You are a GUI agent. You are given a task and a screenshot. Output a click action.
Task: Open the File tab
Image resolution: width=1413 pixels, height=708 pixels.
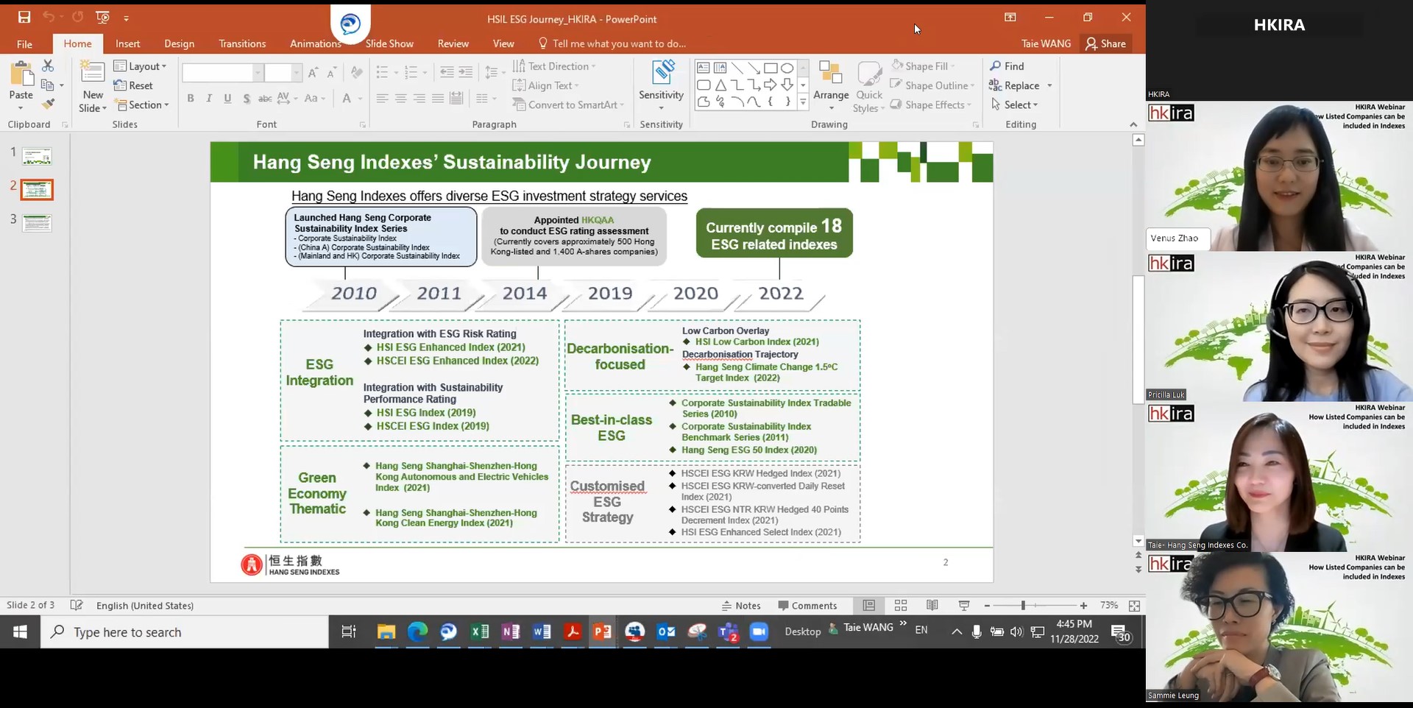[x=24, y=43]
